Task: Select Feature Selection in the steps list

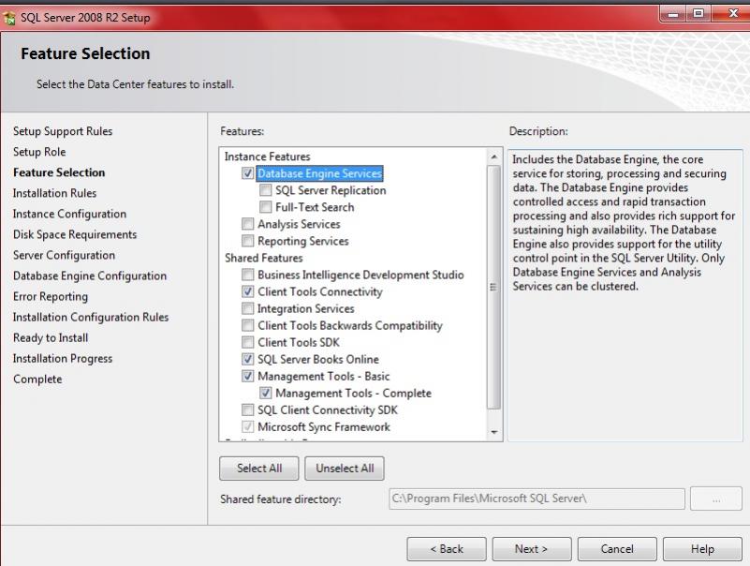Action: point(59,172)
